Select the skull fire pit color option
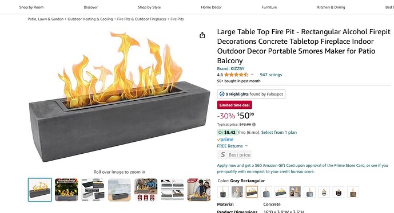Viewport: 394px width, 213px height. 324,192
